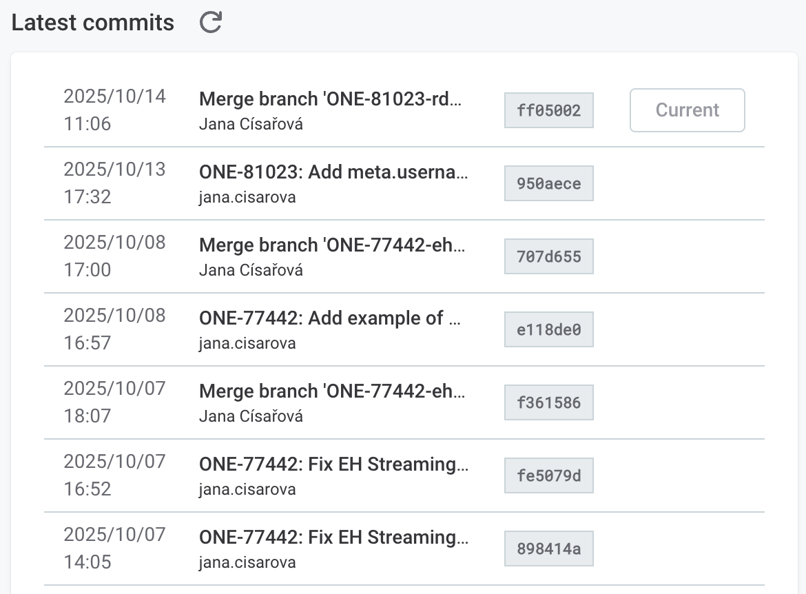This screenshot has height=594, width=806.
Task: Click the Current button for ff05002
Action: tap(688, 110)
